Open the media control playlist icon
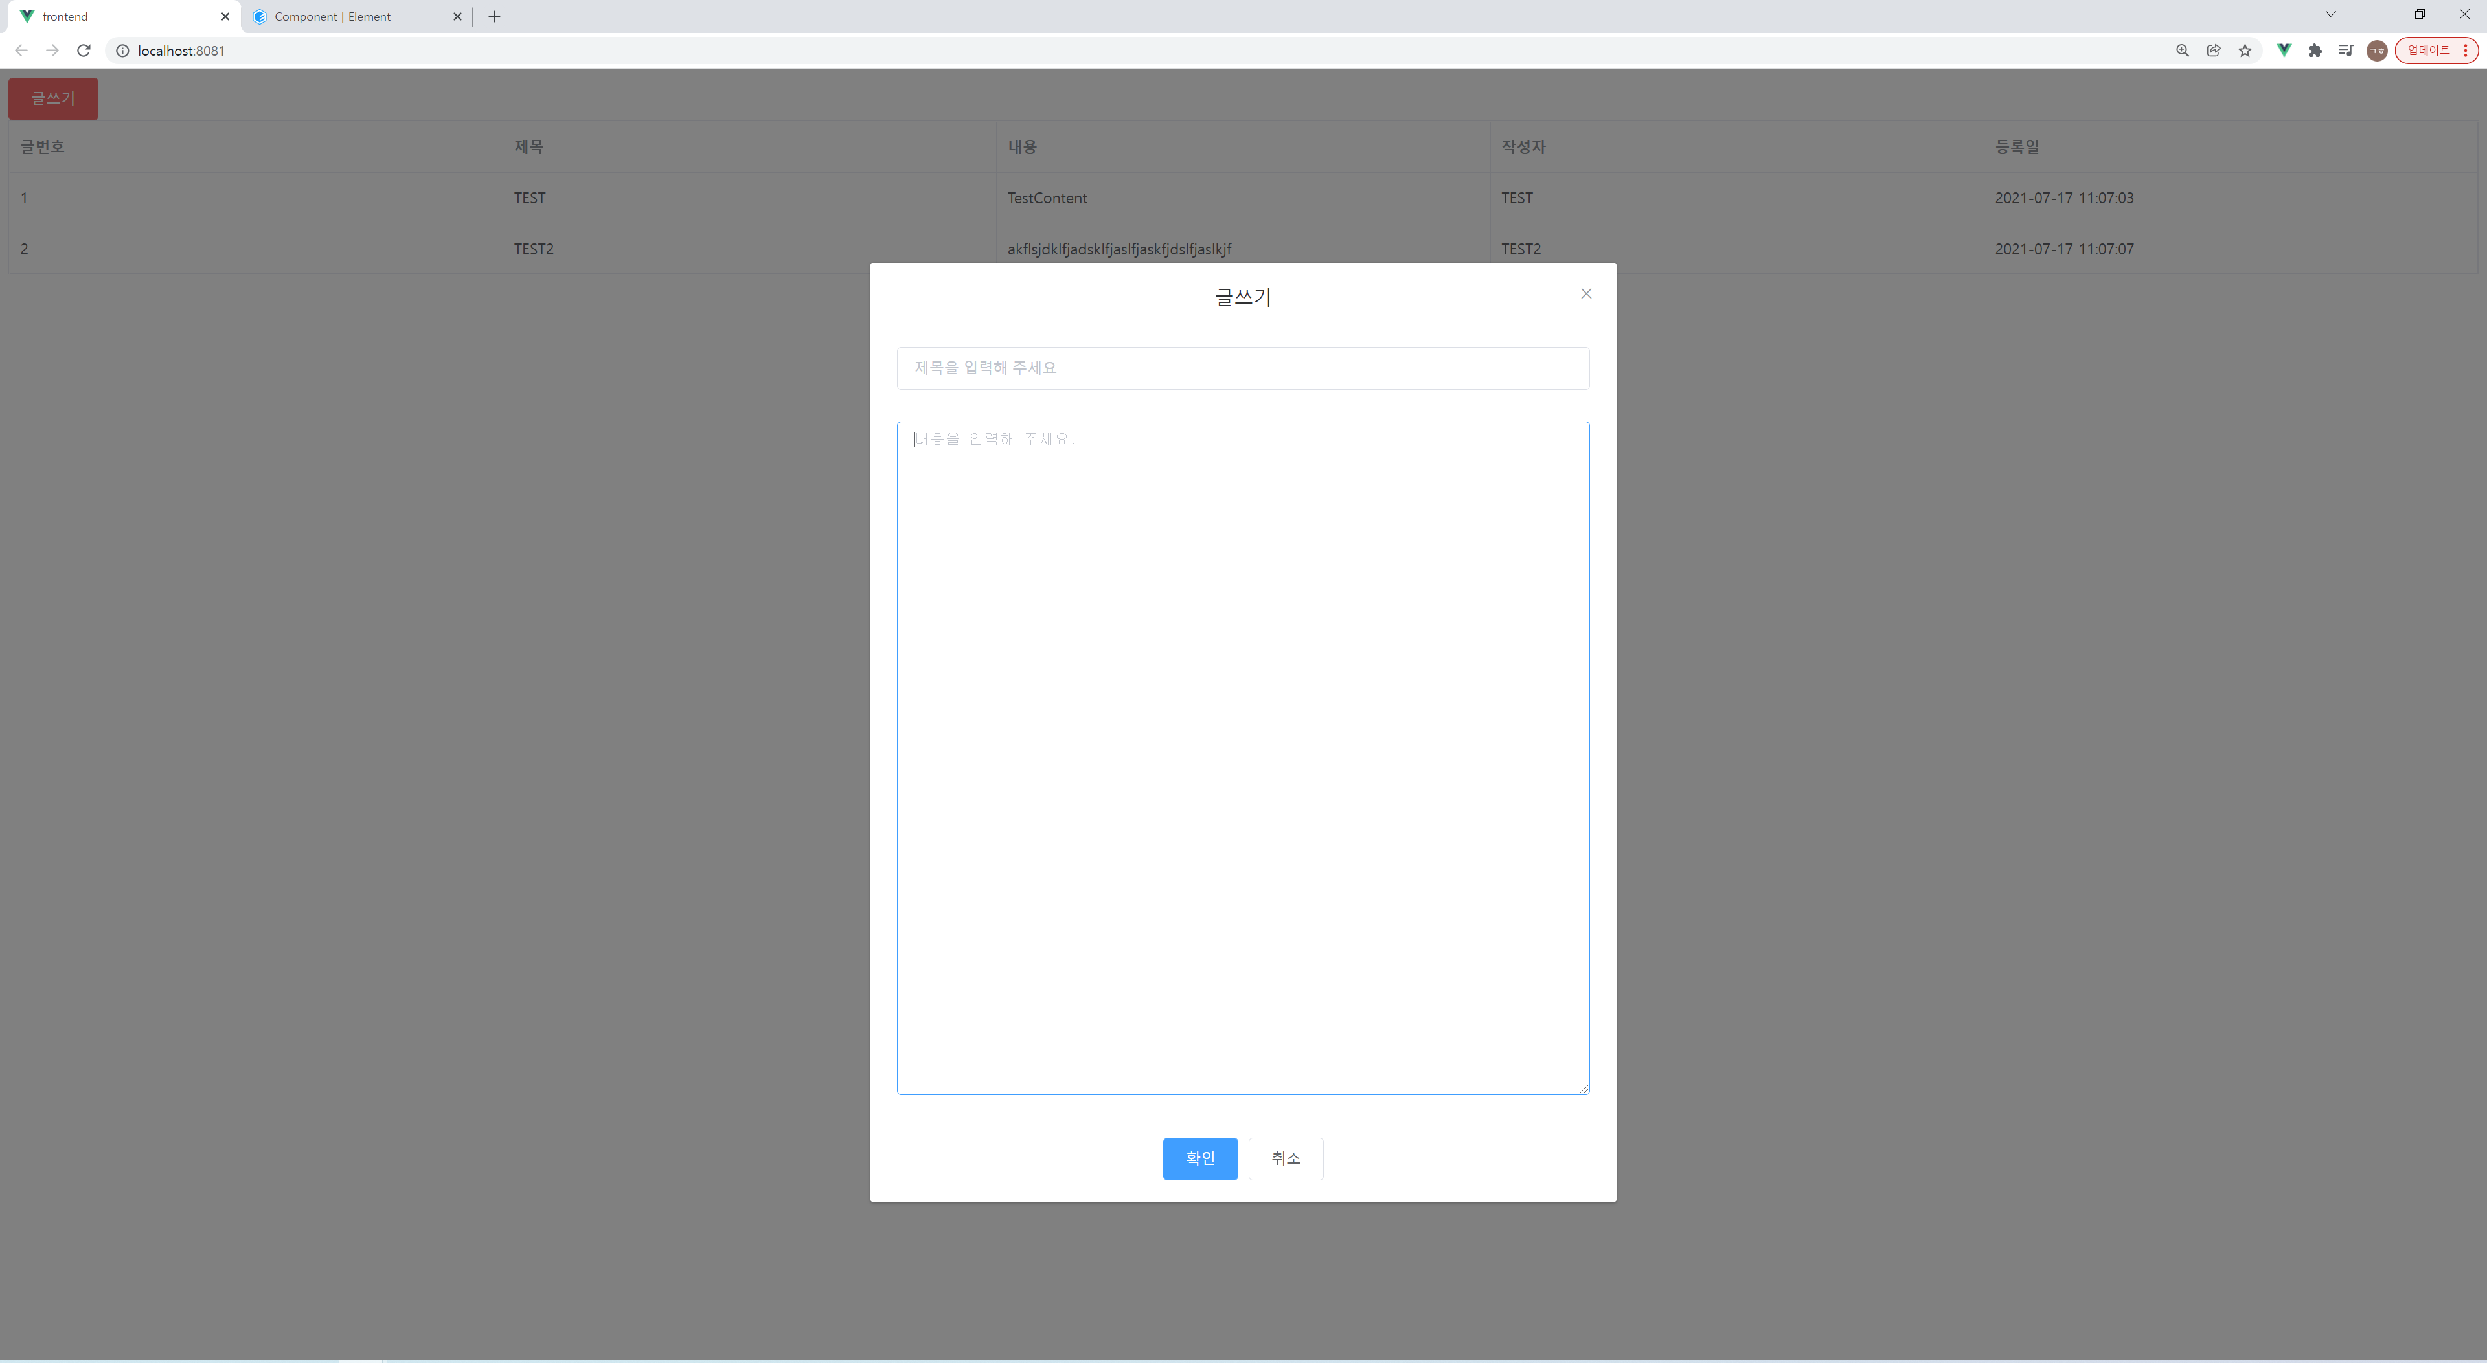 pos(2345,51)
